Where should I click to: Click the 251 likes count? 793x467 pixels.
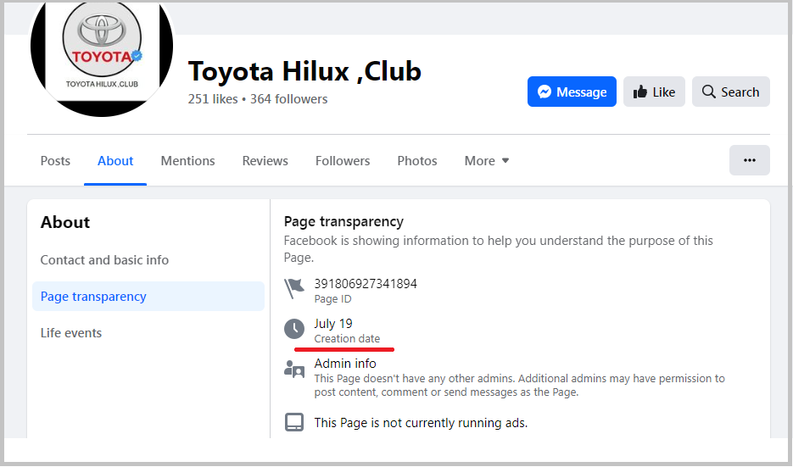212,99
